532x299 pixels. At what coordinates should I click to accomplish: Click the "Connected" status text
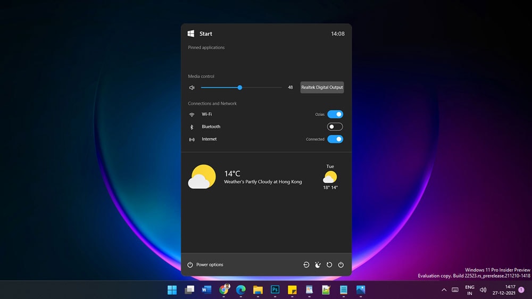click(315, 139)
